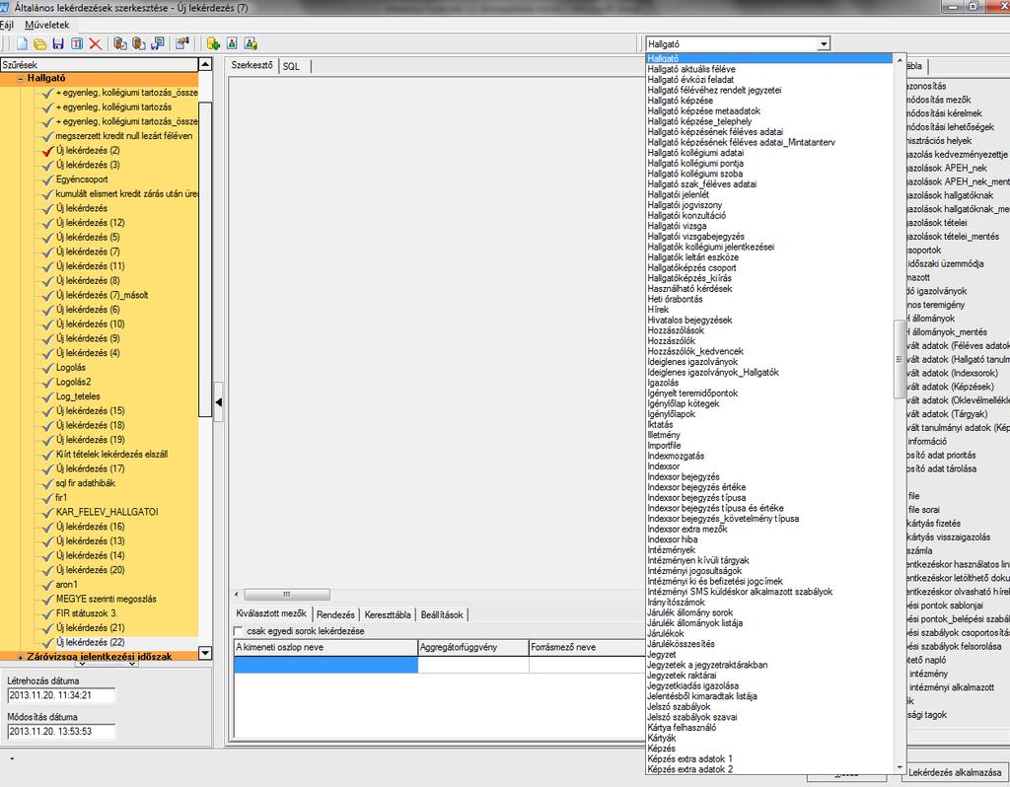This screenshot has height=787, width=1010.
Task: Click the checkmark icon beside KAR_FELEV_HALLGATOI
Action: click(x=47, y=513)
